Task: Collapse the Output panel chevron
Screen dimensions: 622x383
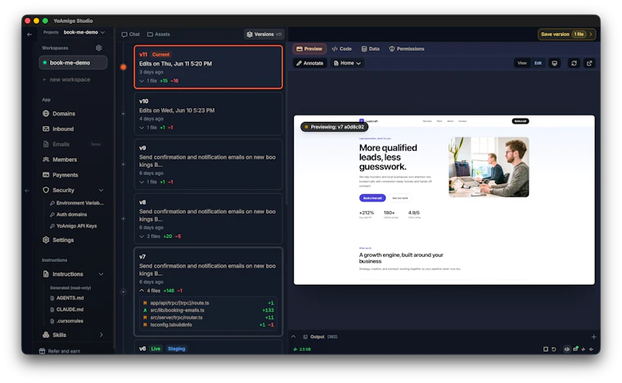Action: [294, 336]
